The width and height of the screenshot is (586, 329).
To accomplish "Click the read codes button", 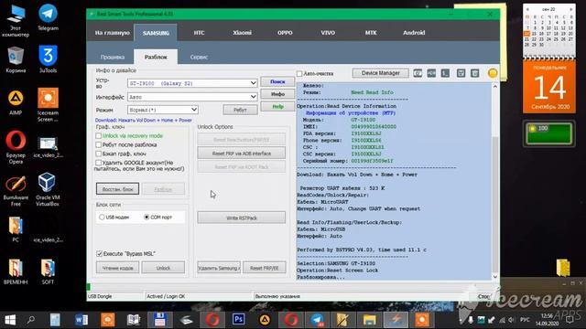I will [x=118, y=268].
